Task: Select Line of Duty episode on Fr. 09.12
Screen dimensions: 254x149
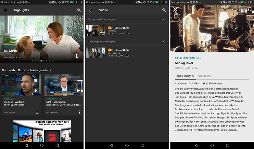Action: 127,31
